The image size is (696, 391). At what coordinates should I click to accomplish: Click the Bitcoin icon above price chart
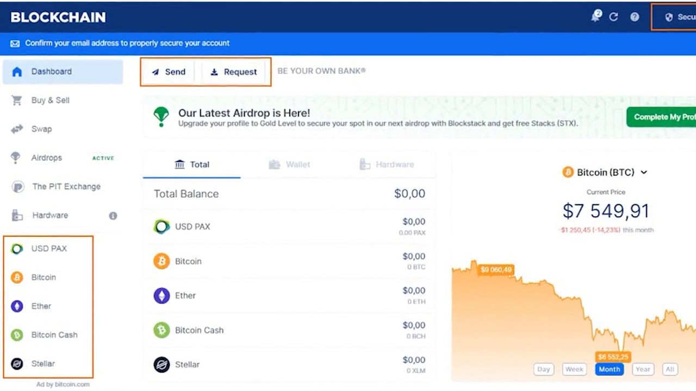568,172
